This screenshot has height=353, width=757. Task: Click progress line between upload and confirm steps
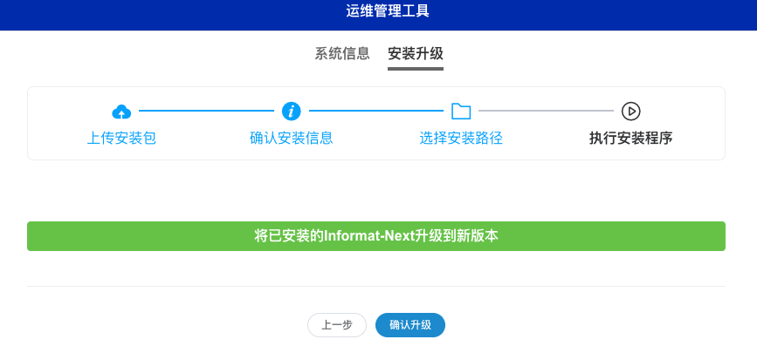pyautogui.click(x=206, y=111)
